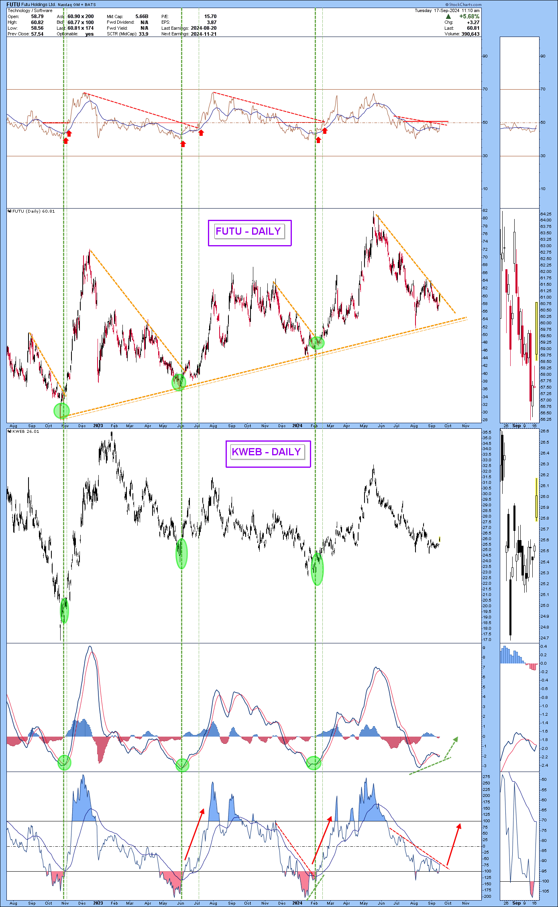Click the green ellipse at KWEB's February 2024 low
The image size is (558, 907).
[317, 568]
